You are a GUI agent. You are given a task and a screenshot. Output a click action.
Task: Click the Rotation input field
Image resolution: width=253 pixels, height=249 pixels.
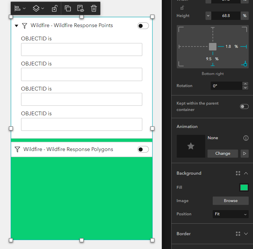[227, 86]
